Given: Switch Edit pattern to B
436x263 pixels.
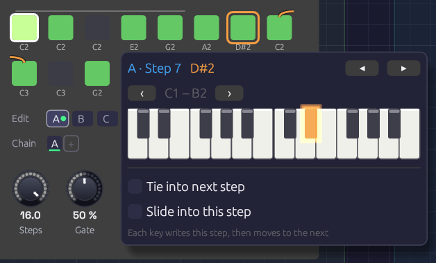Looking at the screenshot, I should click(x=83, y=118).
